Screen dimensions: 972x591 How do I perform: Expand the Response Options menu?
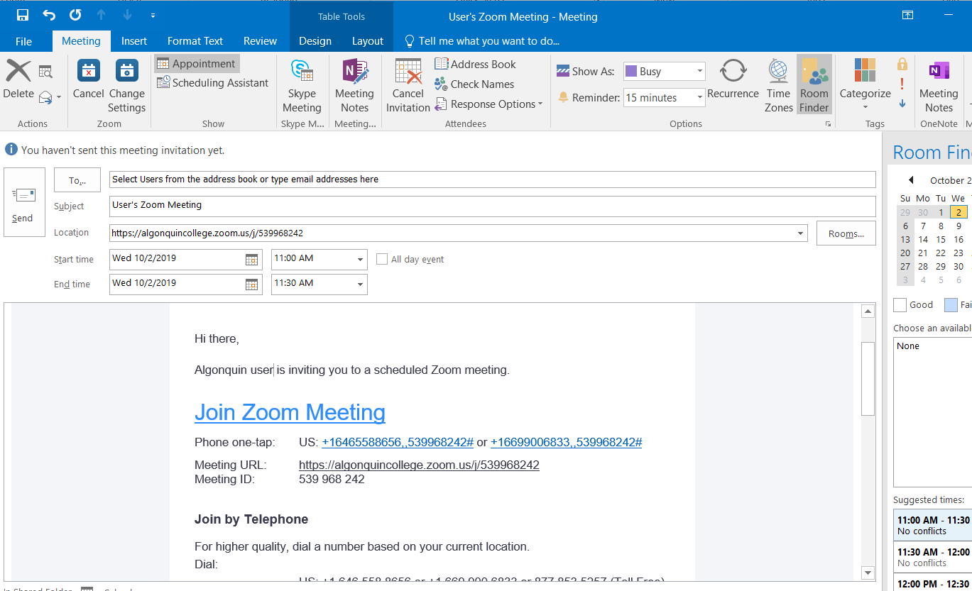[488, 104]
